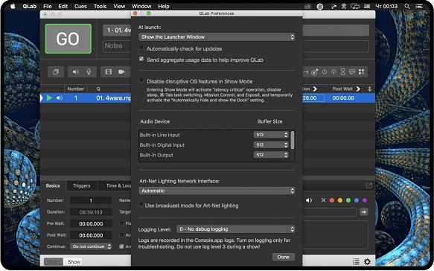Add a Mic cue from toolbar

[x=89, y=72]
